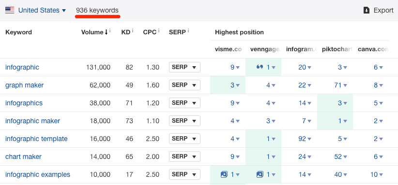Click volume value 131,000
The height and width of the screenshot is (185, 398).
[98, 67]
